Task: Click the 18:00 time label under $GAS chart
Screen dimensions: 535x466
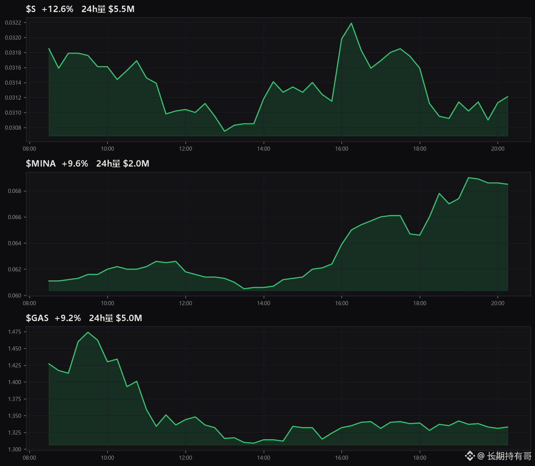Action: 420,458
